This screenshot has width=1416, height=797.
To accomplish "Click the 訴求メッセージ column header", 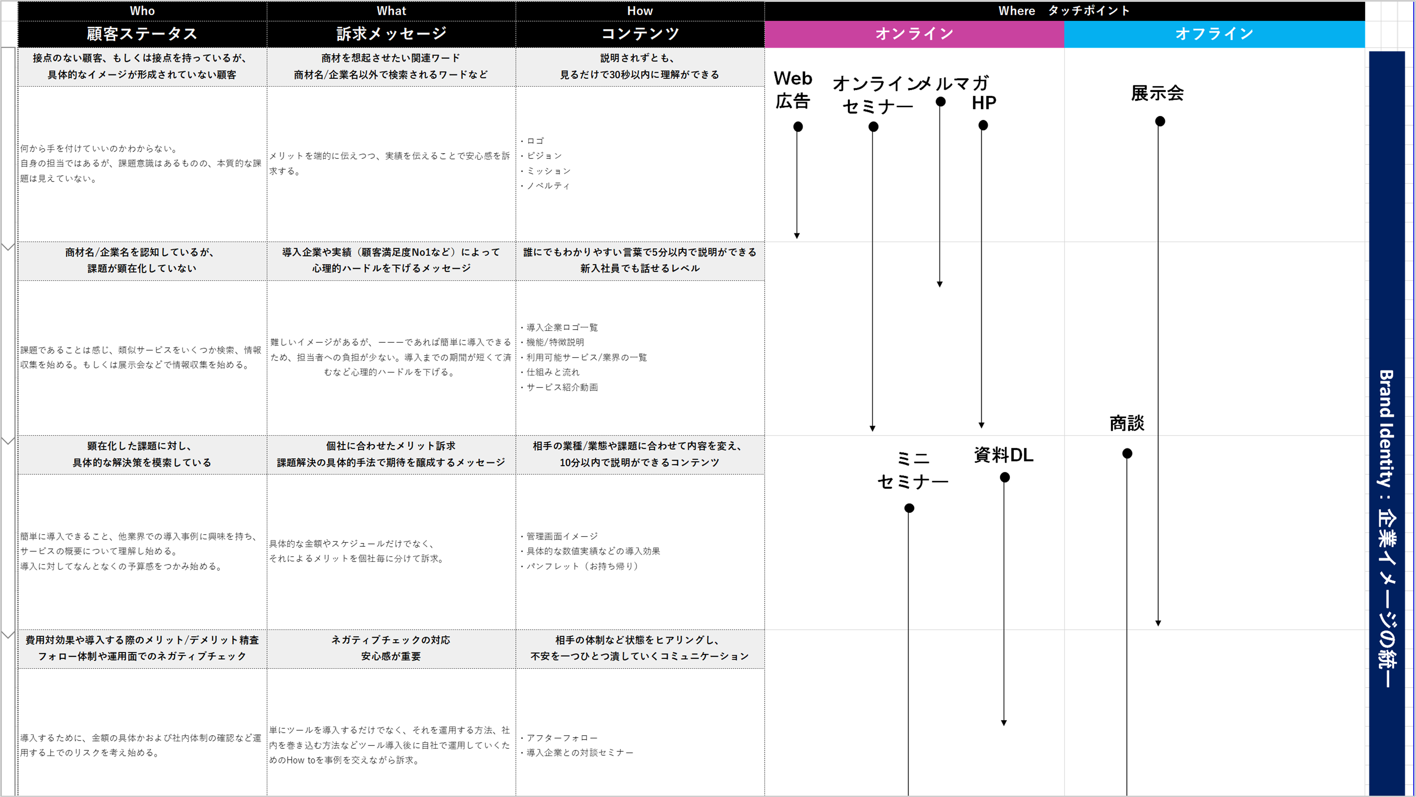I will click(391, 34).
